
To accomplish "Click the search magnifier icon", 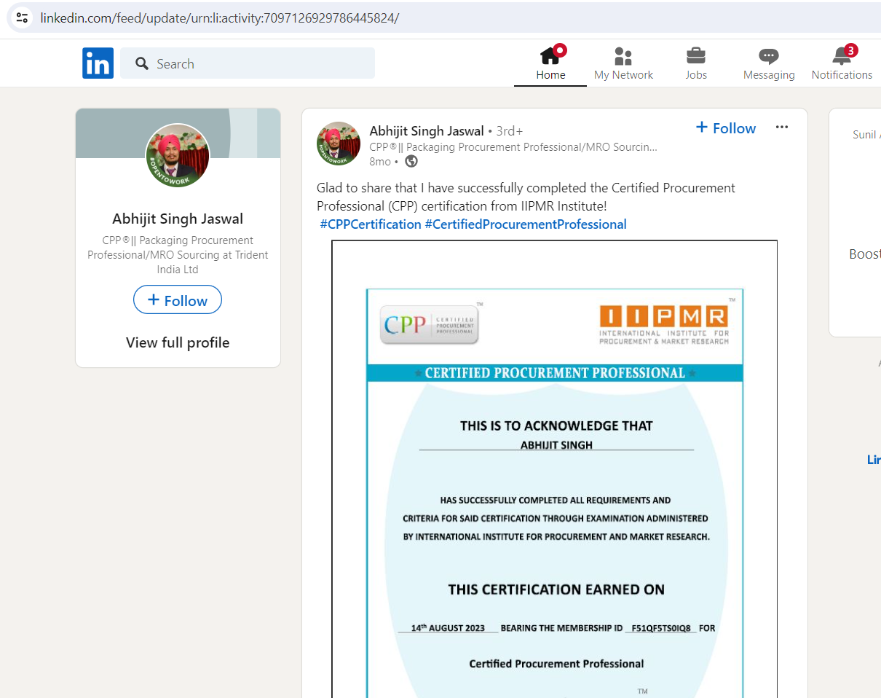I will click(x=142, y=63).
